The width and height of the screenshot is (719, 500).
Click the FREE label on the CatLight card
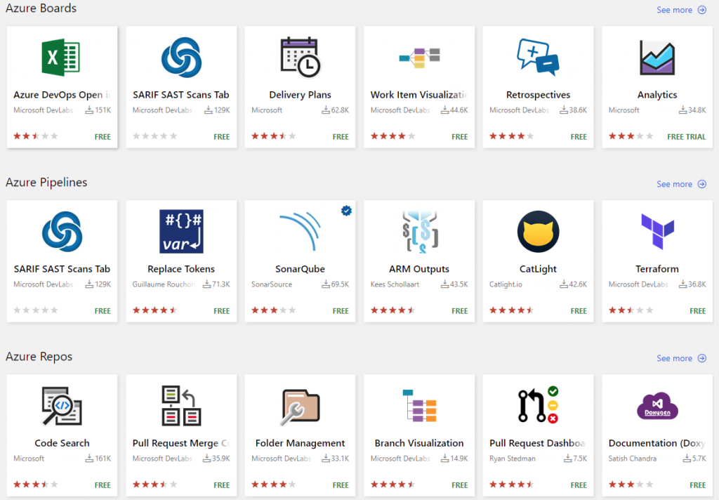pyautogui.click(x=579, y=311)
